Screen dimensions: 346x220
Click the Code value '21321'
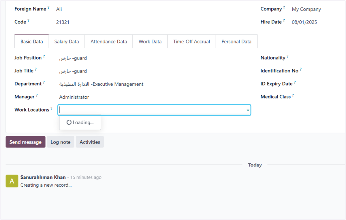(63, 22)
